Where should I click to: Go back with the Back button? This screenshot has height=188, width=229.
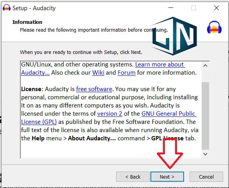(133, 177)
